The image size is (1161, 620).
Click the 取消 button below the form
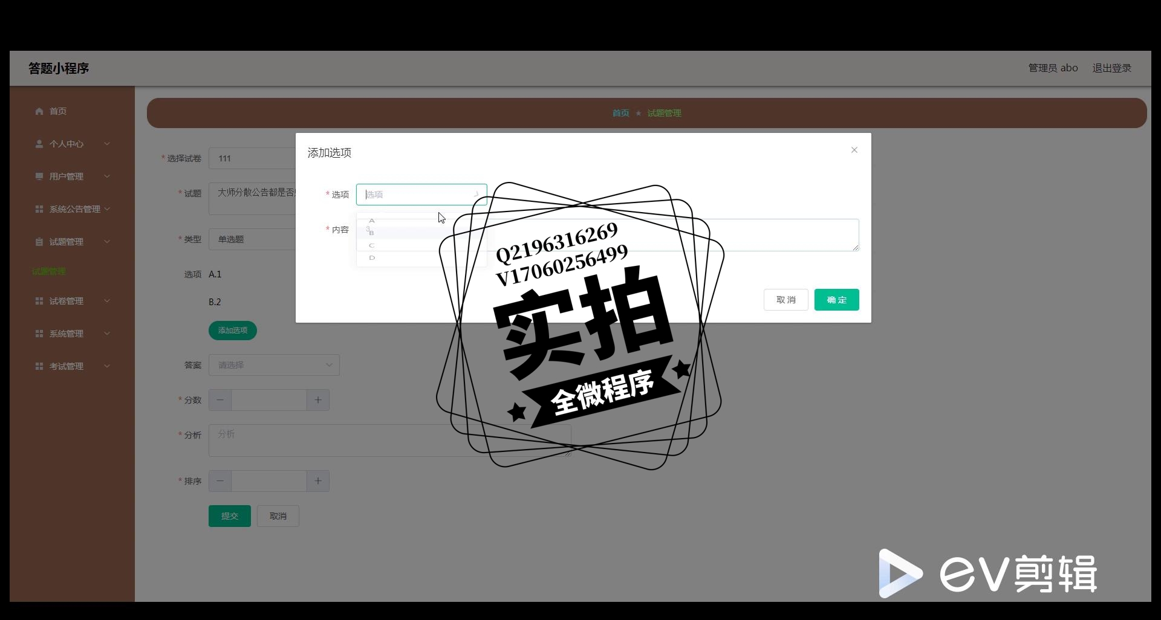(278, 516)
